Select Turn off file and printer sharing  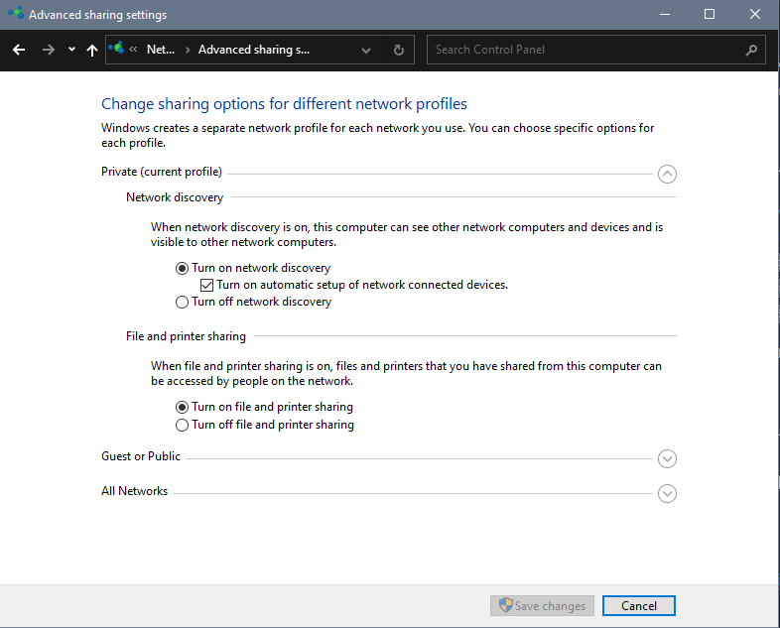click(182, 425)
